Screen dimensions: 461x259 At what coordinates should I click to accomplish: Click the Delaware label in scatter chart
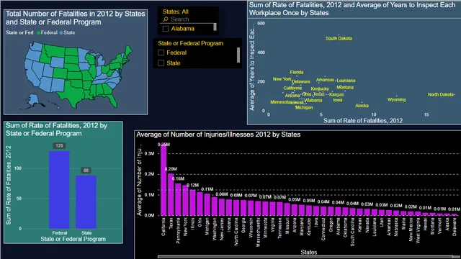point(301,81)
